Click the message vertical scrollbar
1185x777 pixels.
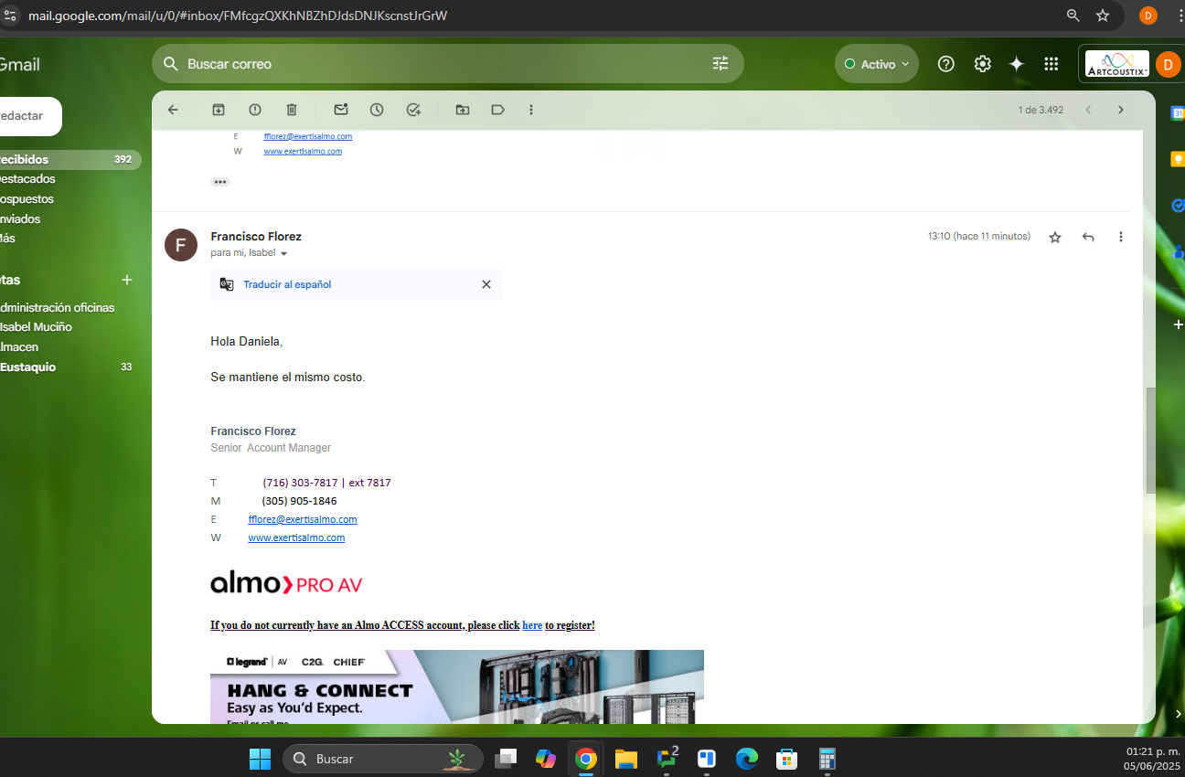point(1150,441)
